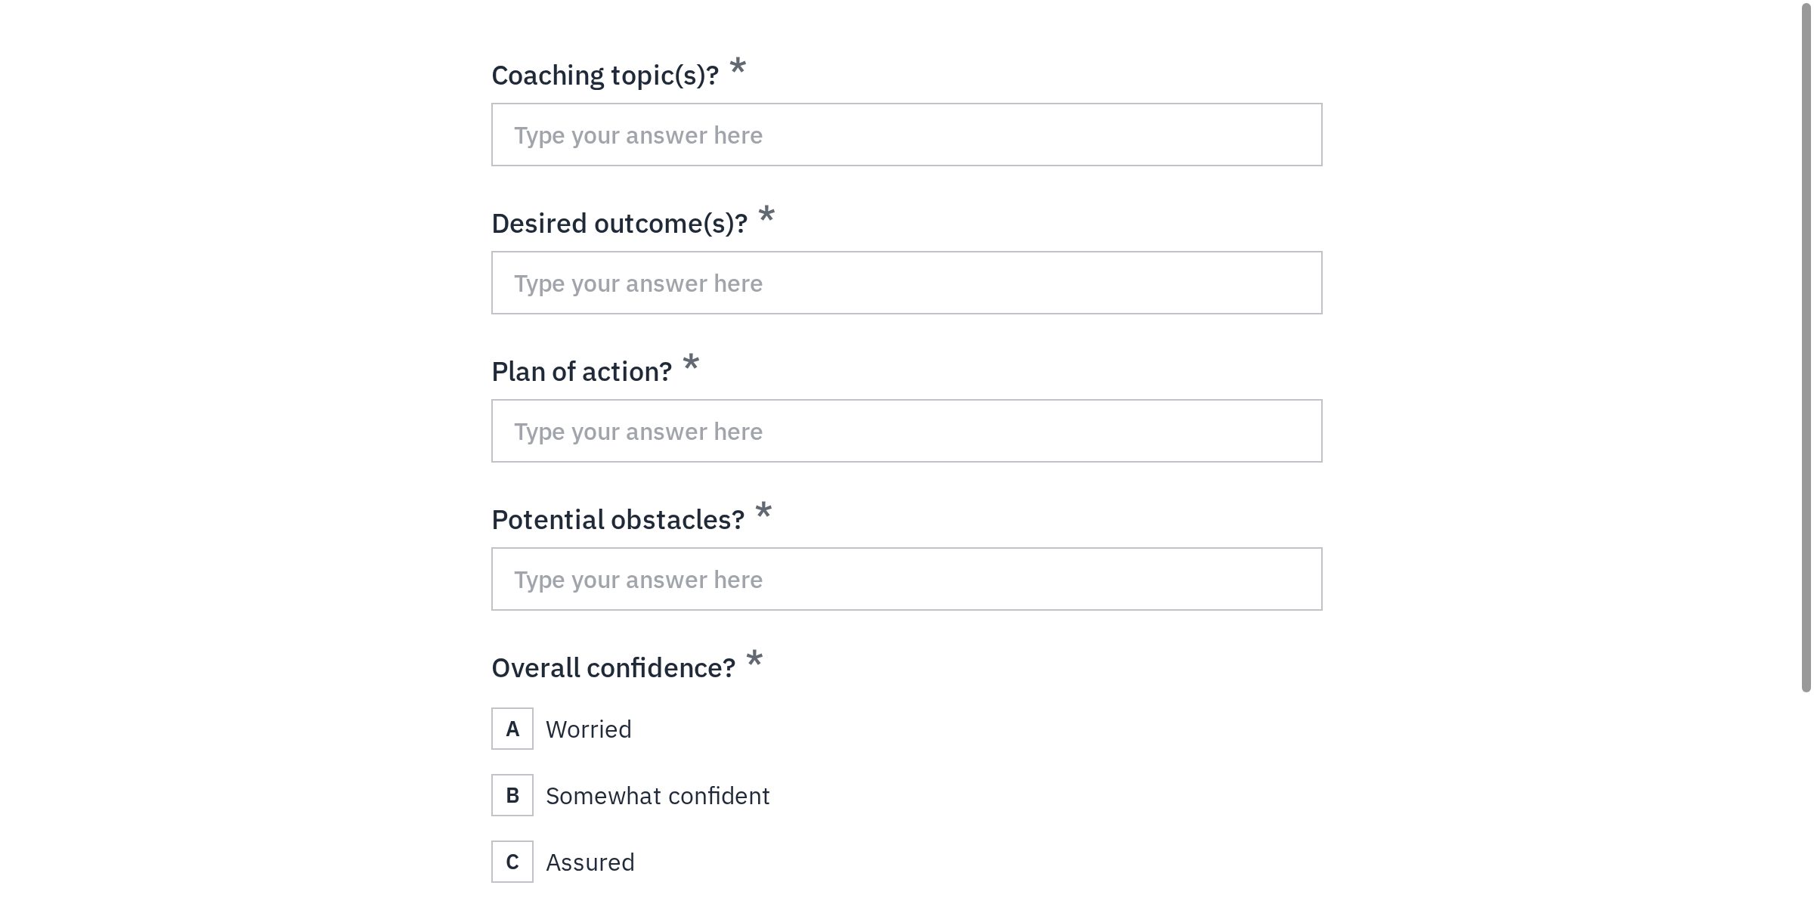Click the A key badge beside Worried
1814x907 pixels.
512,729
